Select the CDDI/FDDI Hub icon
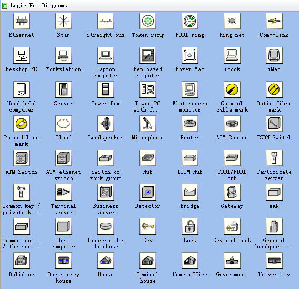Viewport: 299px width, 289px height. pos(232,158)
